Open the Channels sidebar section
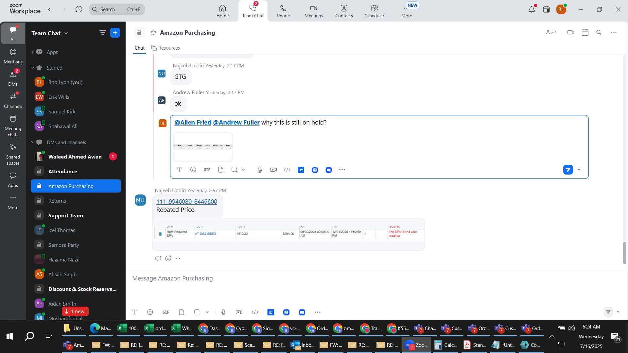This screenshot has height=353, width=628. pyautogui.click(x=13, y=101)
